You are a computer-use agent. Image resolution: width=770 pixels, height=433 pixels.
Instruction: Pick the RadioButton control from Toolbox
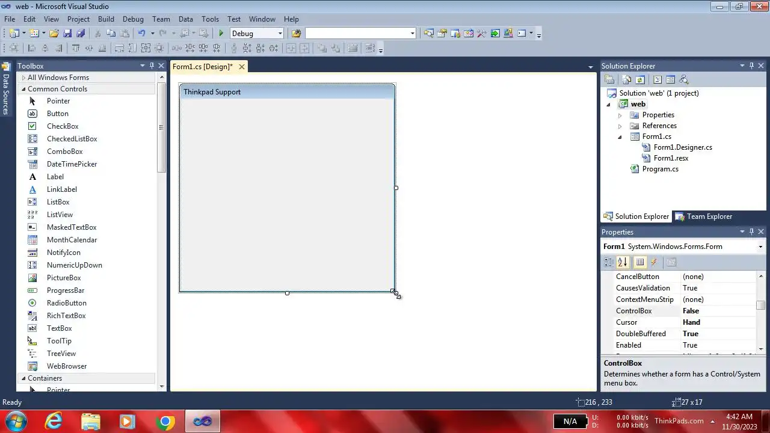[x=67, y=303]
